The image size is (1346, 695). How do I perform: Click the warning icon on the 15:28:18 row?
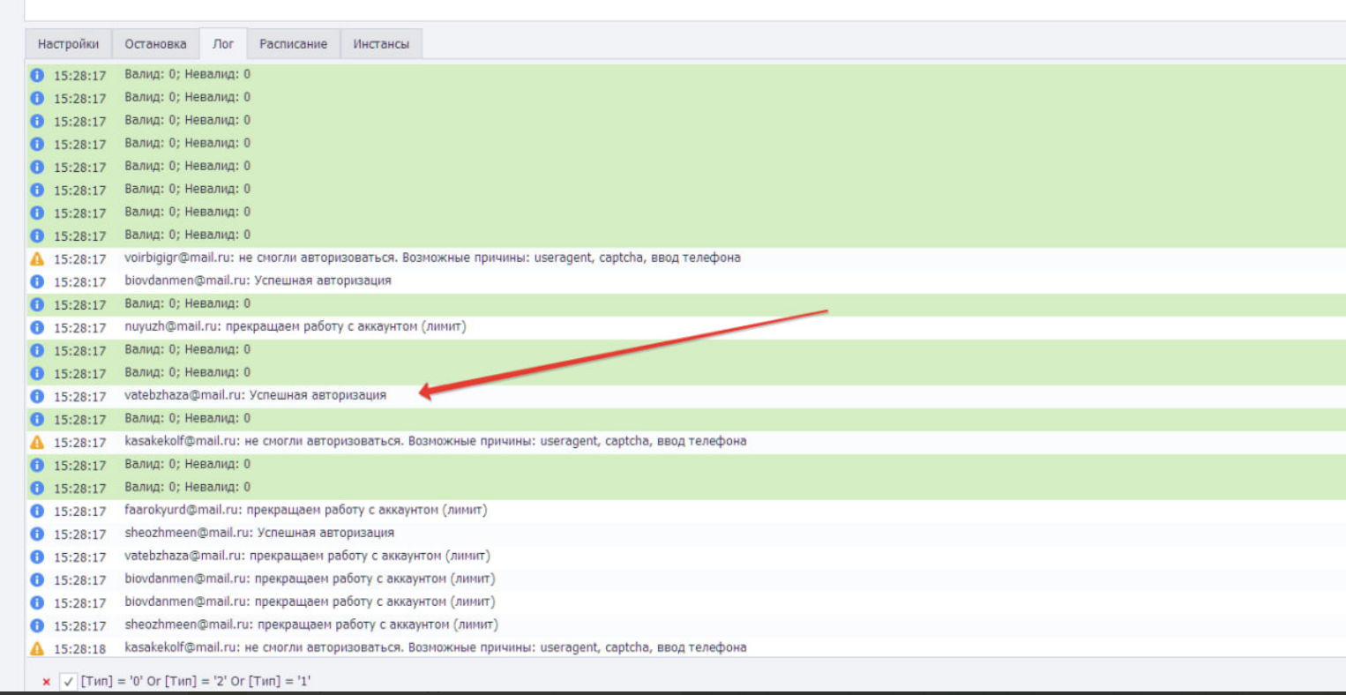pos(37,648)
